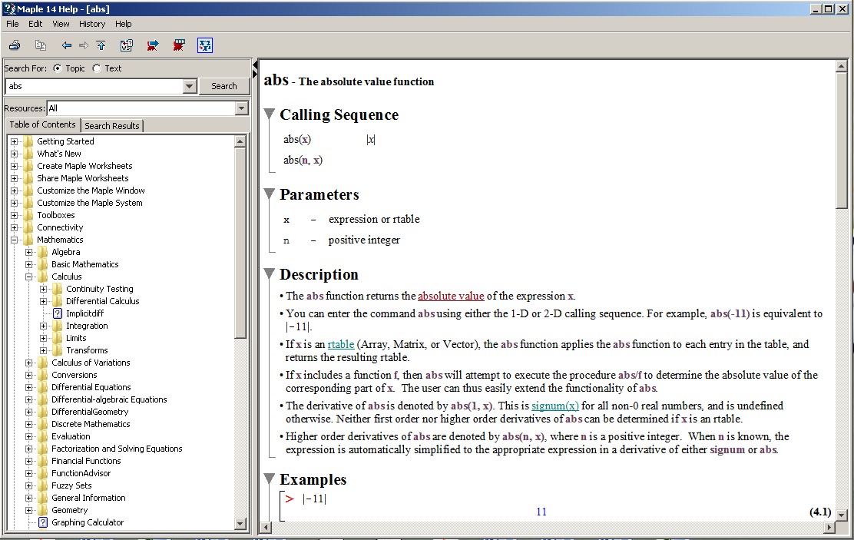Collapse the Calculus tree node
The width and height of the screenshot is (854, 540).
coord(29,277)
